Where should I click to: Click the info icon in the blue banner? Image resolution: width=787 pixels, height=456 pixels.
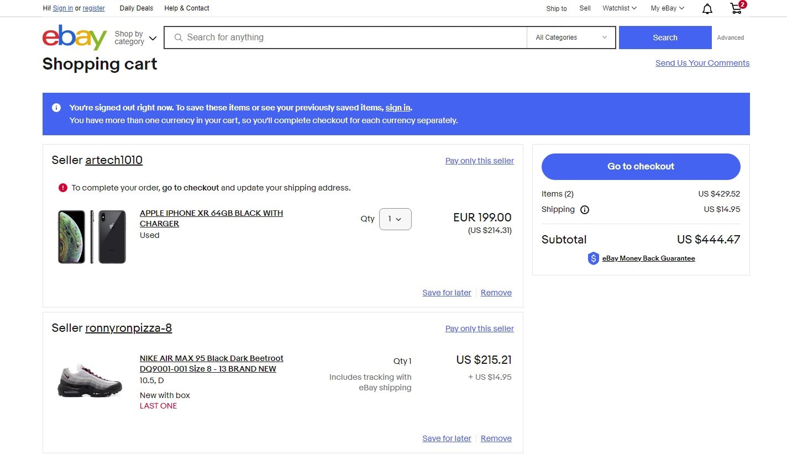click(x=56, y=107)
